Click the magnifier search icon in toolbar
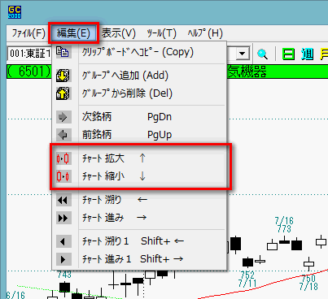The height and width of the screenshot is (299, 328). (262, 54)
